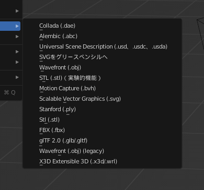
Task: Select Scalable Vector Graphics (.svg) entry
Action: (103, 99)
